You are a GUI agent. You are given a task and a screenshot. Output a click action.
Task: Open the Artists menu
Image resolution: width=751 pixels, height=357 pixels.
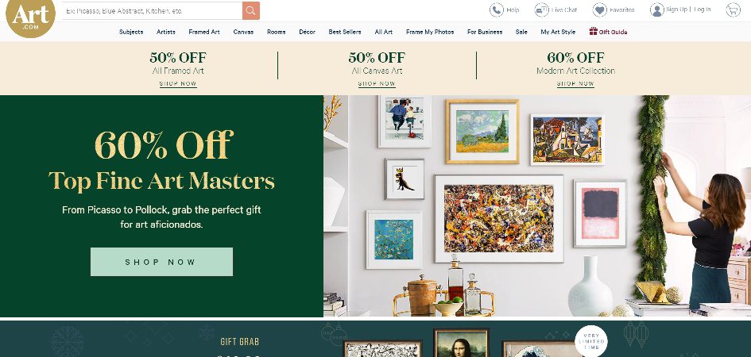pyautogui.click(x=166, y=32)
